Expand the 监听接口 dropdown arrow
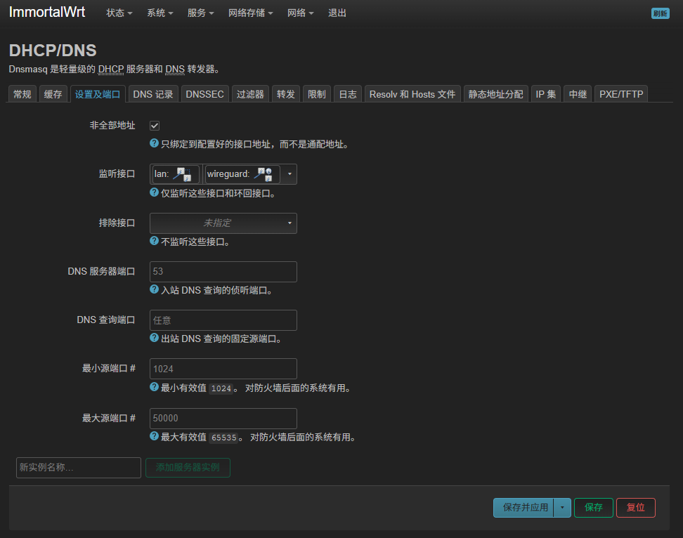 pos(289,174)
